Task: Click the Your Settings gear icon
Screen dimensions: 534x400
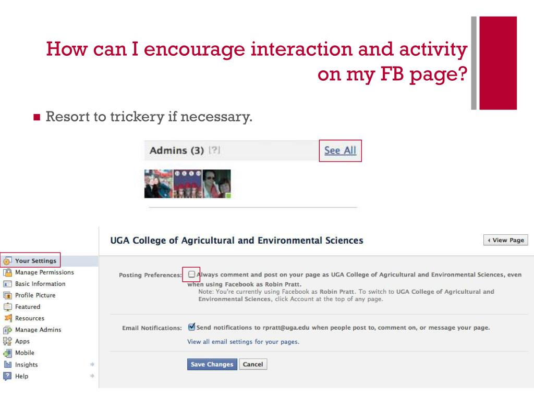Action: pos(7,261)
